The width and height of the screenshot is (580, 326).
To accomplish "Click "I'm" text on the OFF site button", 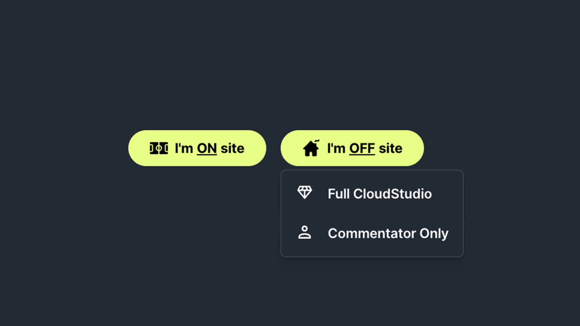I will pyautogui.click(x=336, y=149).
